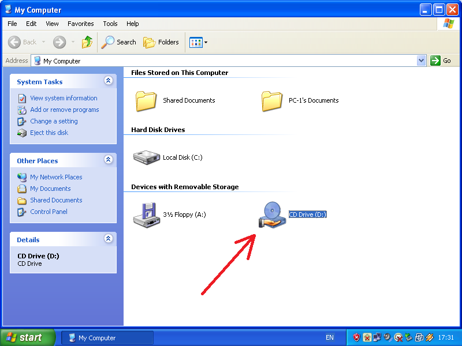The width and height of the screenshot is (462, 346).
Task: Click Change a setting link
Action: pyautogui.click(x=54, y=121)
